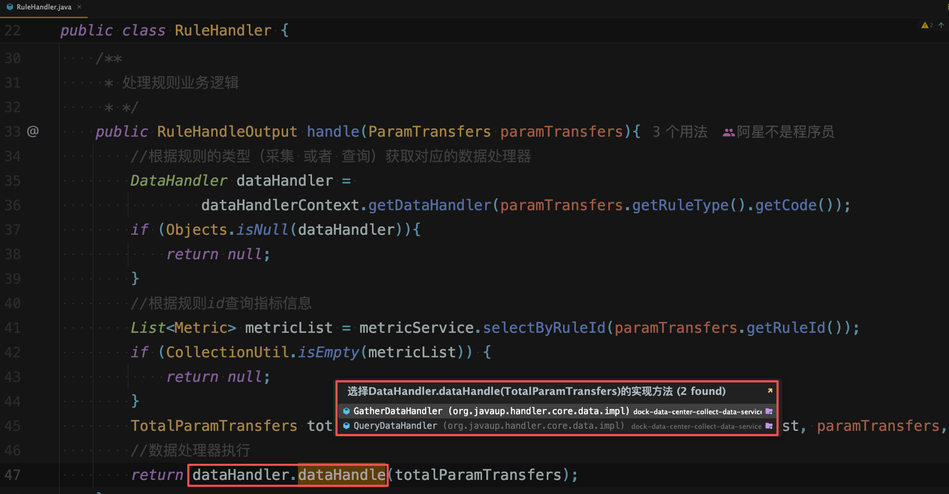The height and width of the screenshot is (494, 949).
Task: Click the sticky class header RuleHandler line
Action: coord(223,30)
